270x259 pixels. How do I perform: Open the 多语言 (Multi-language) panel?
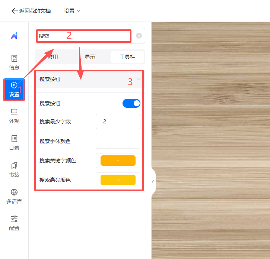point(14,196)
